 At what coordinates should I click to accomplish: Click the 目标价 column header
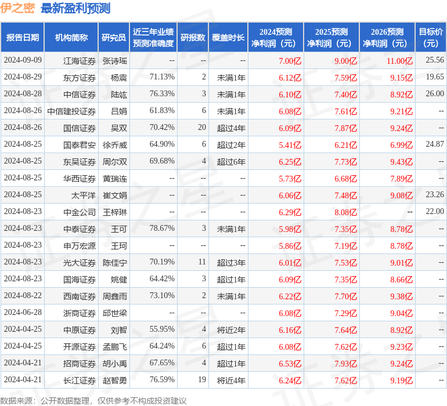click(431, 37)
